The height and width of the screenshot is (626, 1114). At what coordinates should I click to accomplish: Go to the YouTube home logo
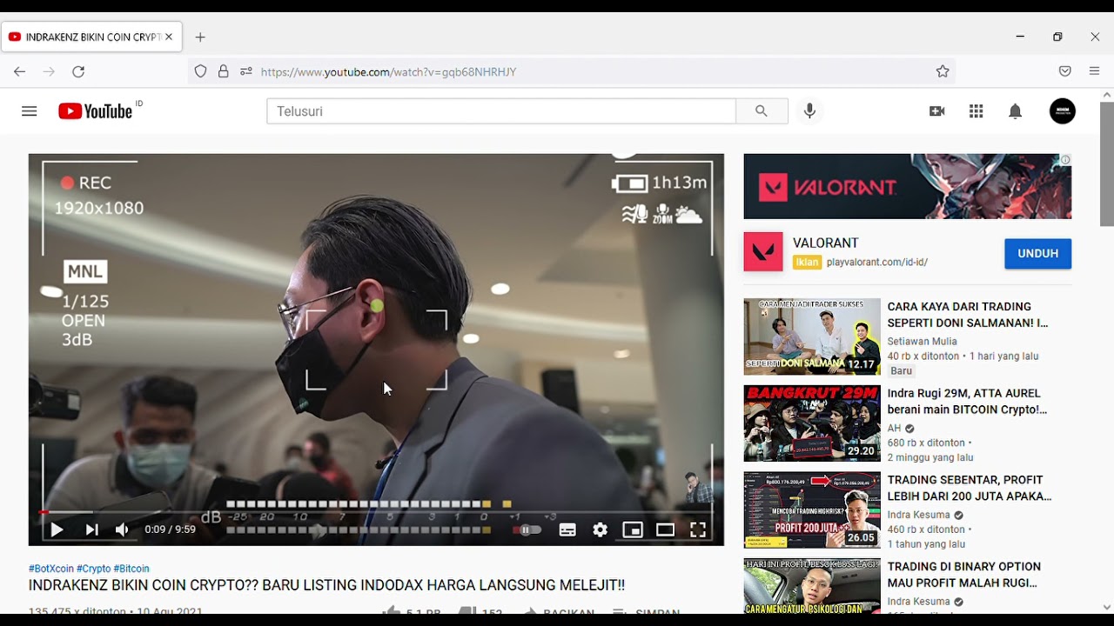tap(95, 111)
